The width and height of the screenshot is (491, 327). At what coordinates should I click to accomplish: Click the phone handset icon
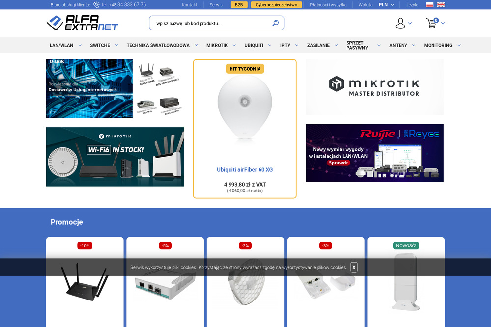(x=96, y=5)
